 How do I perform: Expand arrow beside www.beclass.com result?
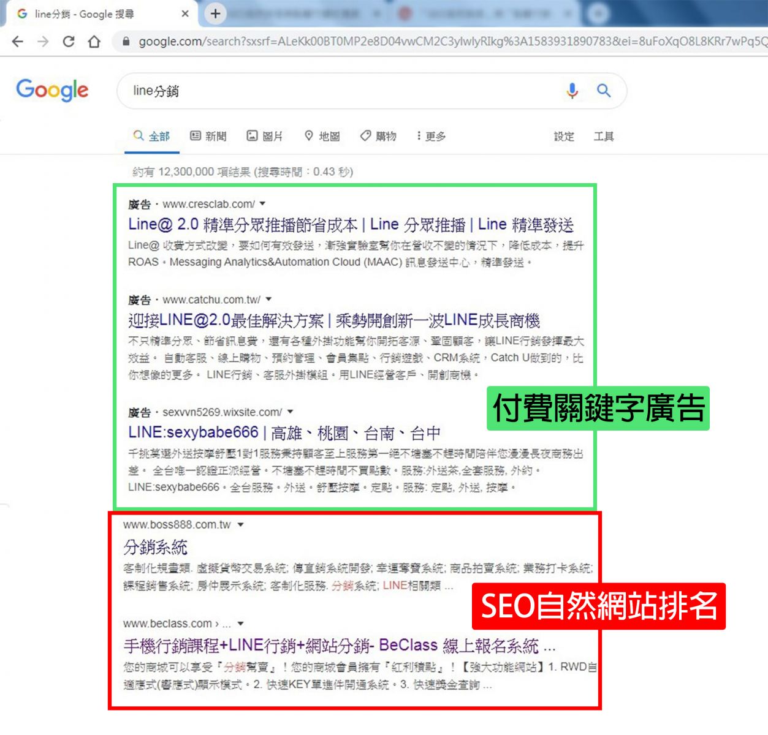(240, 624)
